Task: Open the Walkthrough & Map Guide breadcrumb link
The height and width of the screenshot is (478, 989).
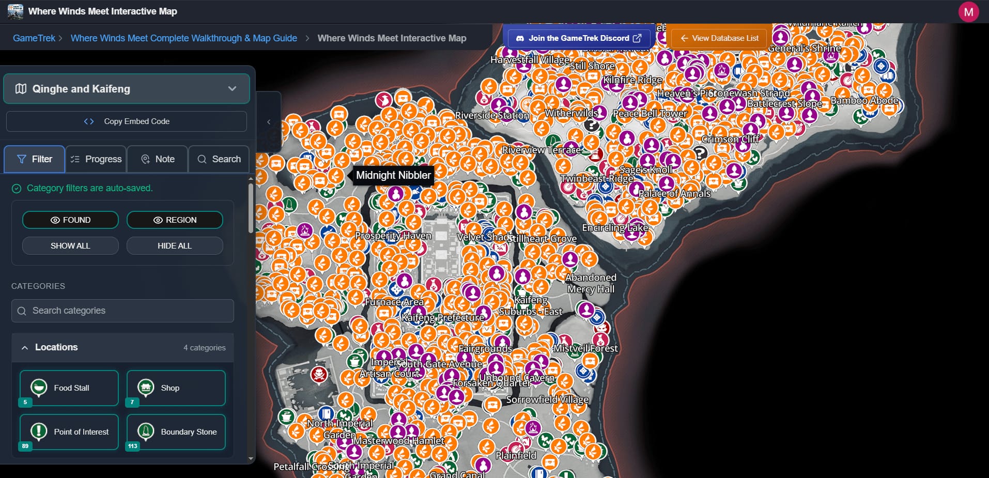Action: point(183,38)
